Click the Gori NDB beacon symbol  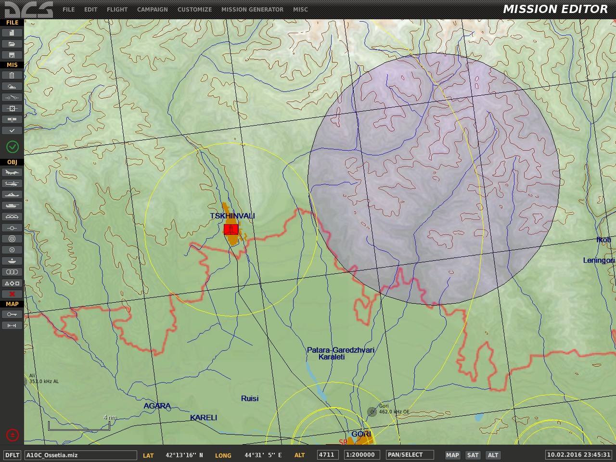click(372, 411)
